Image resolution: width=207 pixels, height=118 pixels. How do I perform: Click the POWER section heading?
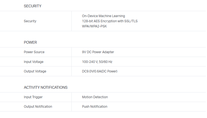30,43
